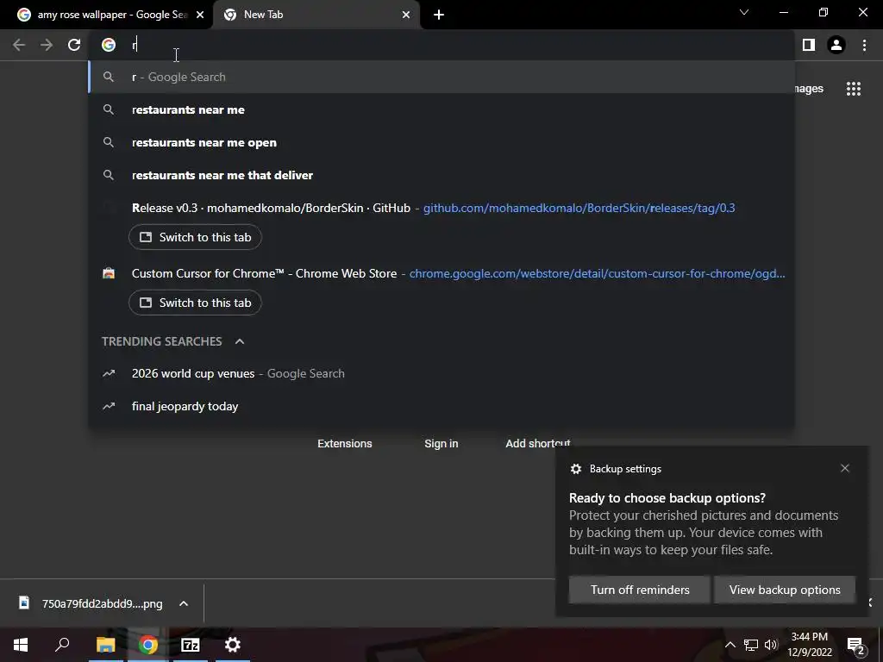Dismiss the Backup settings notification
Viewport: 883px width, 662px height.
[845, 468]
